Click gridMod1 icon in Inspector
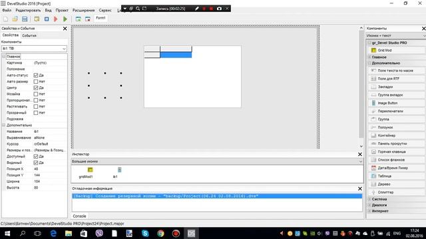Viewport: 426px width, 239px height. (90, 170)
